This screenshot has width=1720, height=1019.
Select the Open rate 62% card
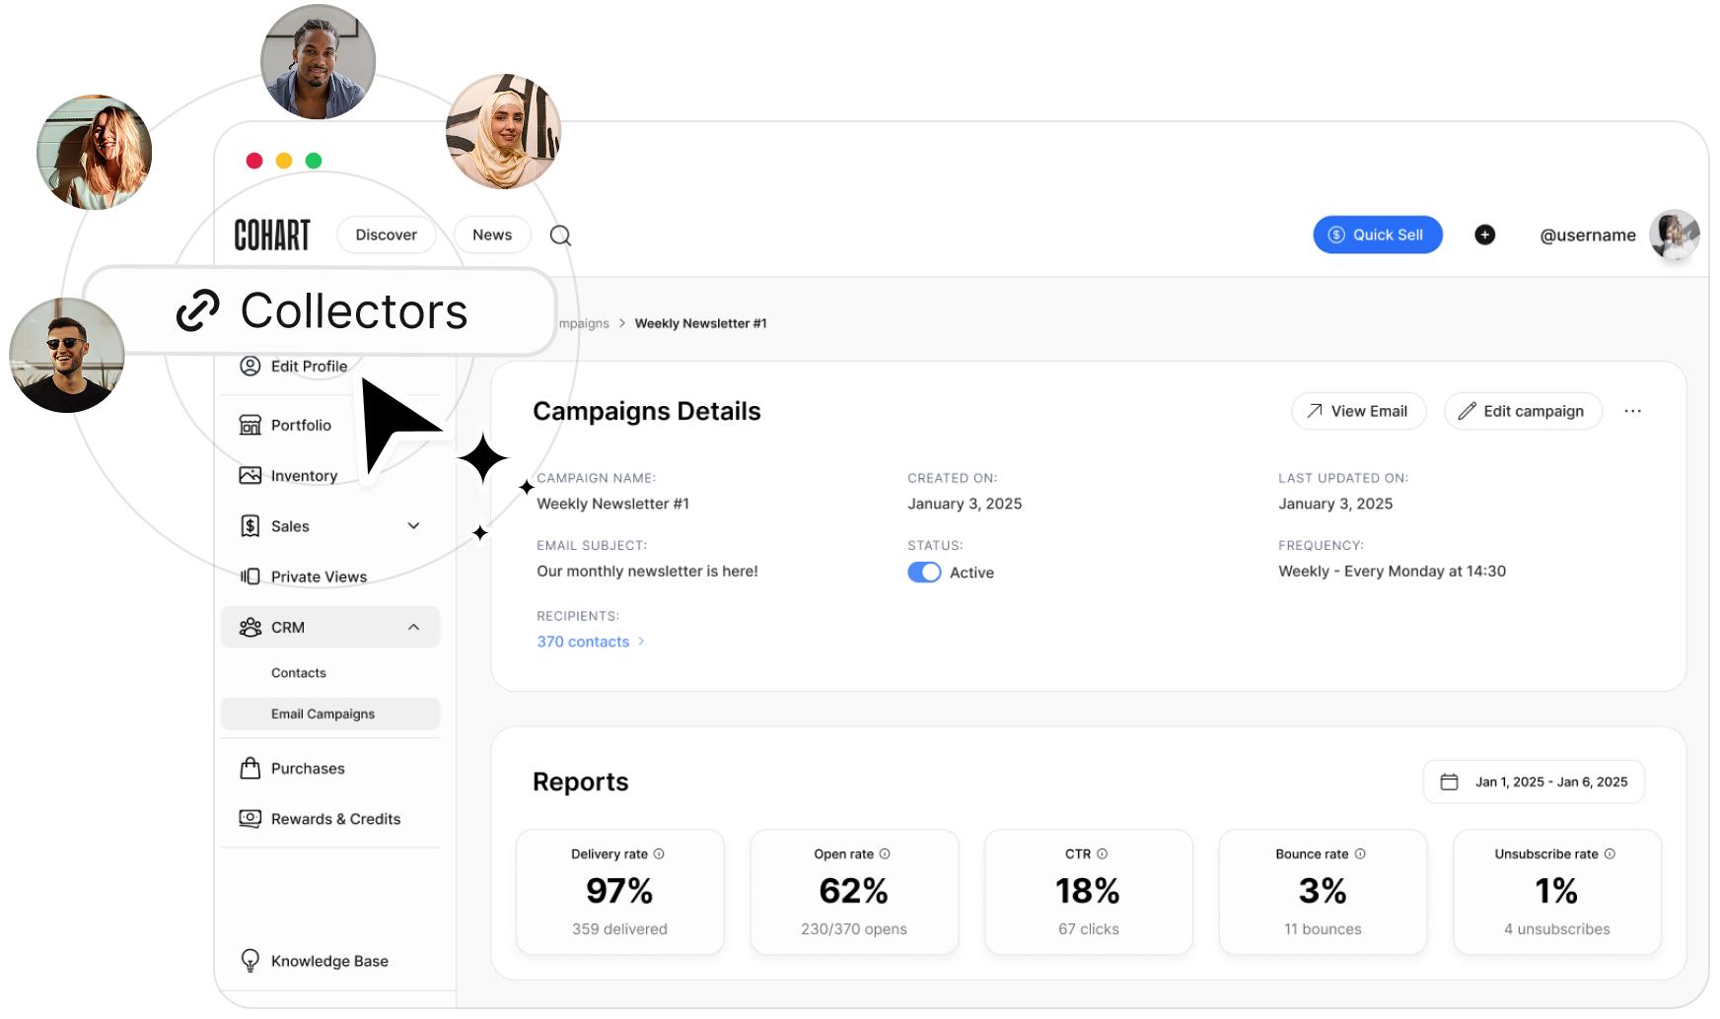pyautogui.click(x=854, y=892)
